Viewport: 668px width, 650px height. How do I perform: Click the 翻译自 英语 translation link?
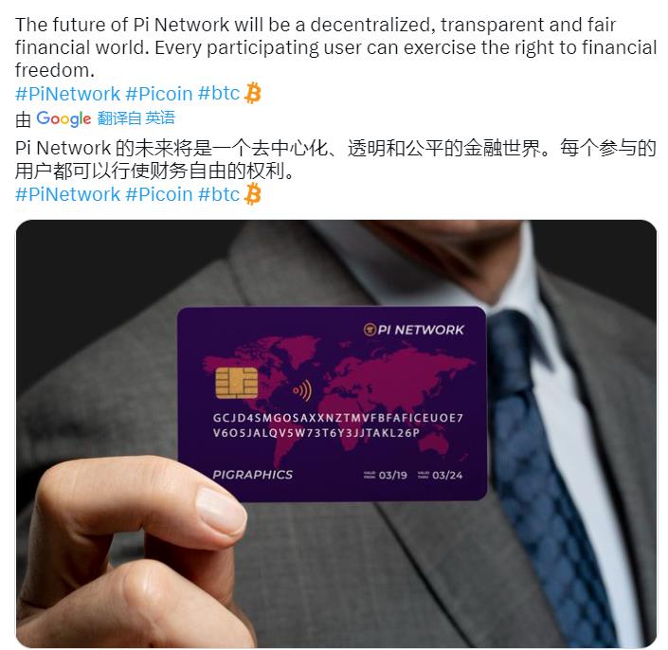135,118
